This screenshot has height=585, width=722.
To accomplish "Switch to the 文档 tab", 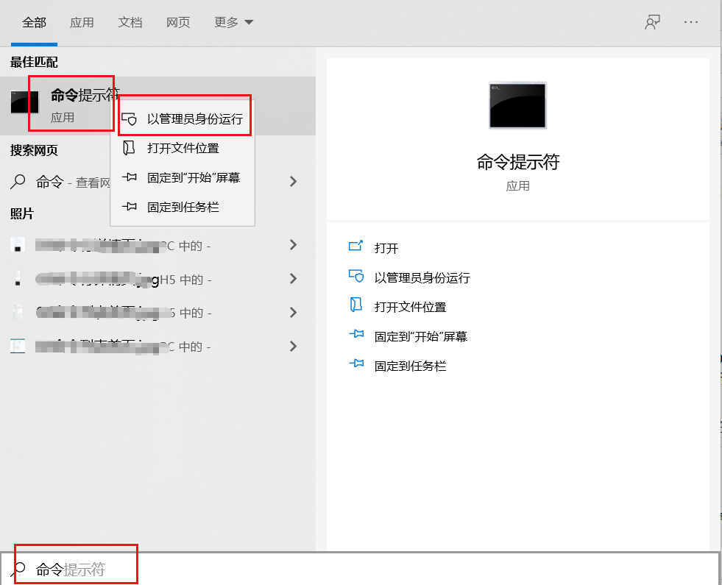I will pos(130,23).
